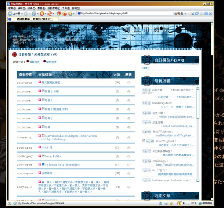Click the Avant Browser title icon
Viewport: 224px width, 208px height.
(x=9, y=4)
